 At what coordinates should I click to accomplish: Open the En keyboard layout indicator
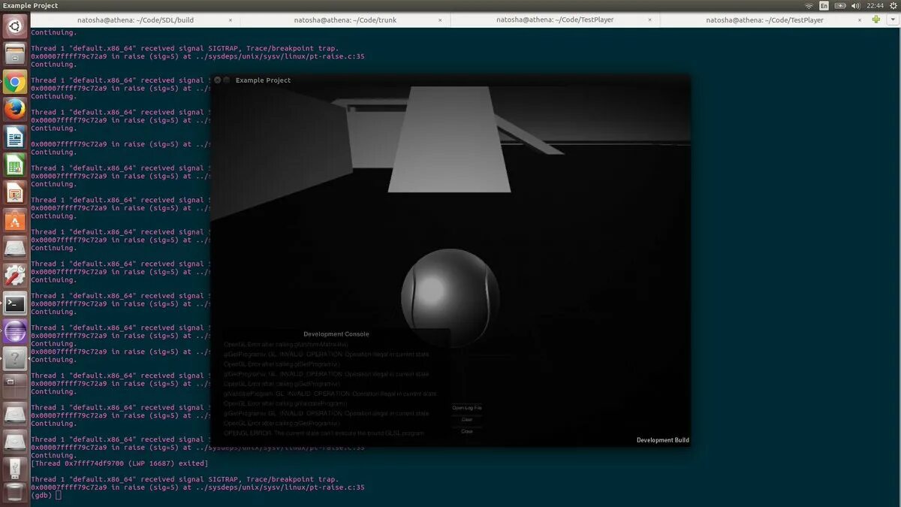[824, 5]
